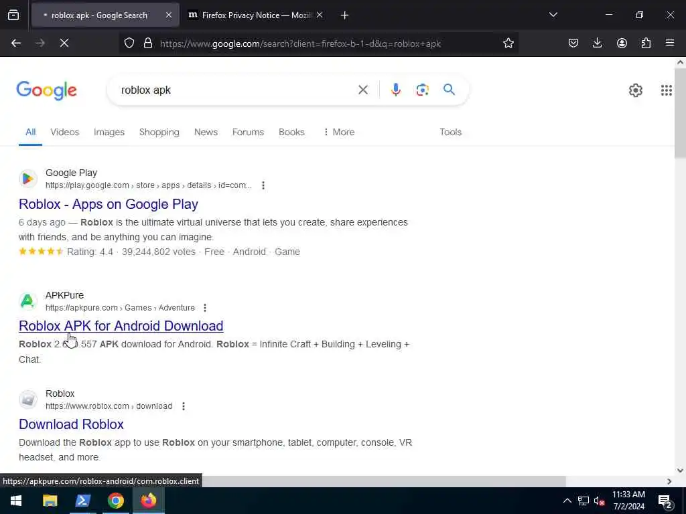
Task: Open Google apps grid
Action: click(667, 90)
